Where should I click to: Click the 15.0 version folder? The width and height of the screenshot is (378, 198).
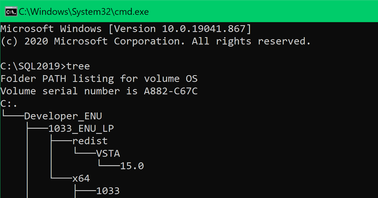pos(132,166)
